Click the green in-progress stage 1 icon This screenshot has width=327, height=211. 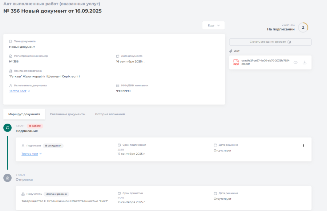[7, 128]
